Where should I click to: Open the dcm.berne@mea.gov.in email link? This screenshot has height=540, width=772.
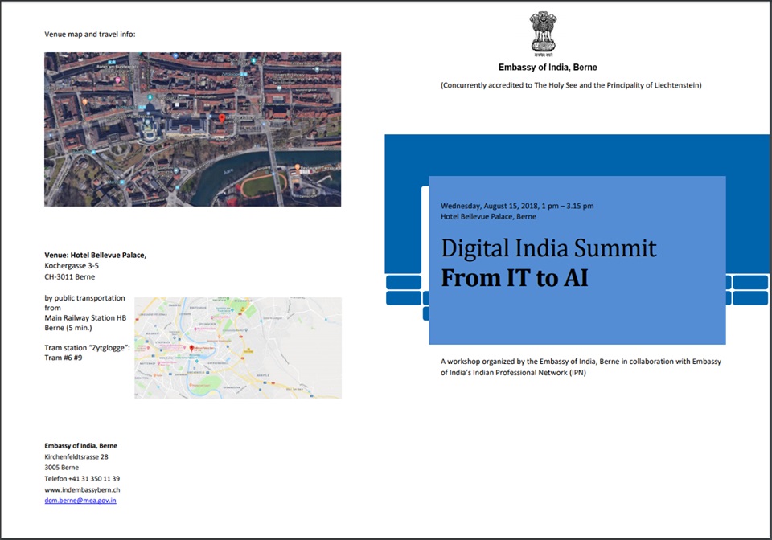point(80,500)
